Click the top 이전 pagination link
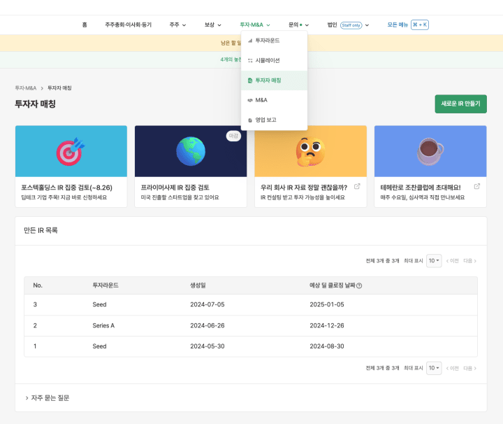Image resolution: width=503 pixels, height=424 pixels. [452, 261]
